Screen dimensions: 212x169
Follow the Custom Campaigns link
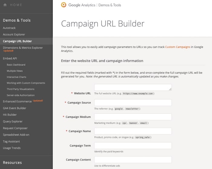tap(177, 47)
